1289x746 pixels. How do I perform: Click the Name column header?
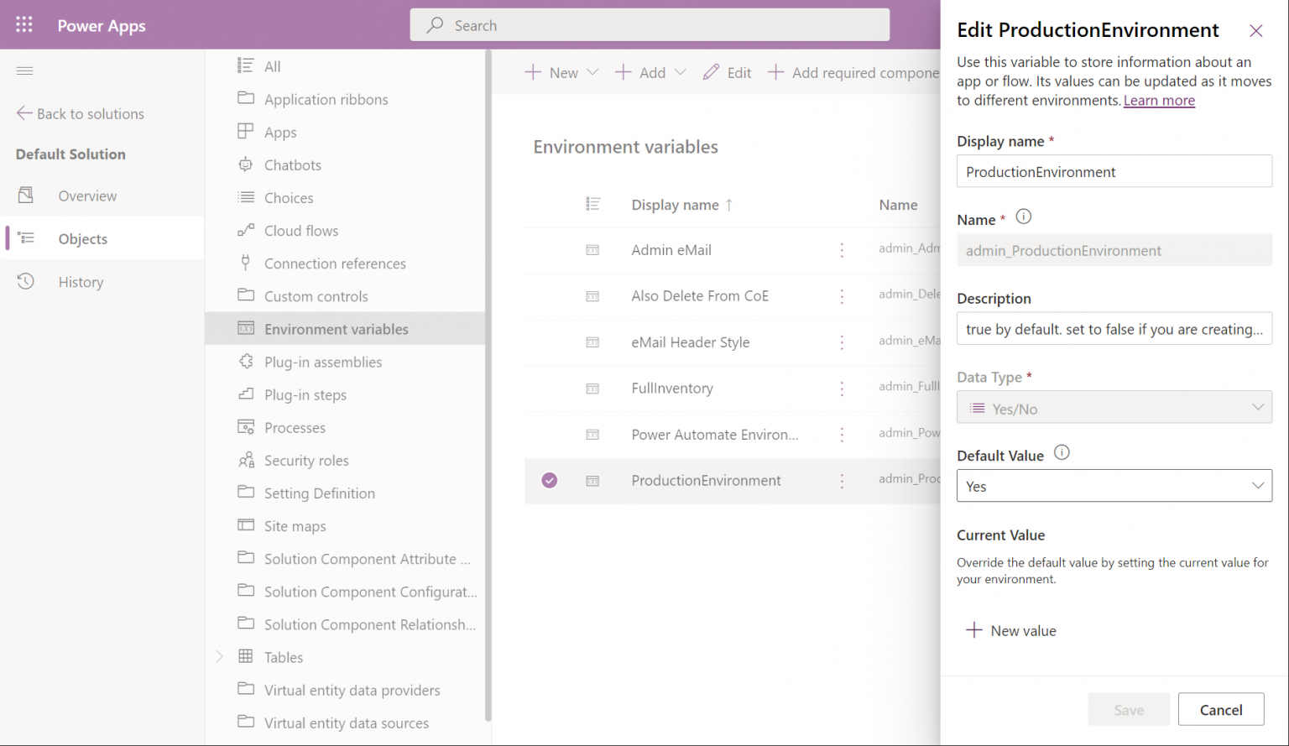click(x=898, y=205)
